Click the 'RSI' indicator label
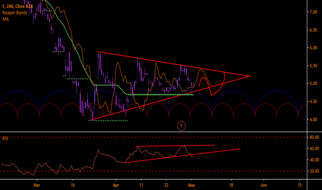The width and height of the screenshot is (322, 190). click(5, 139)
